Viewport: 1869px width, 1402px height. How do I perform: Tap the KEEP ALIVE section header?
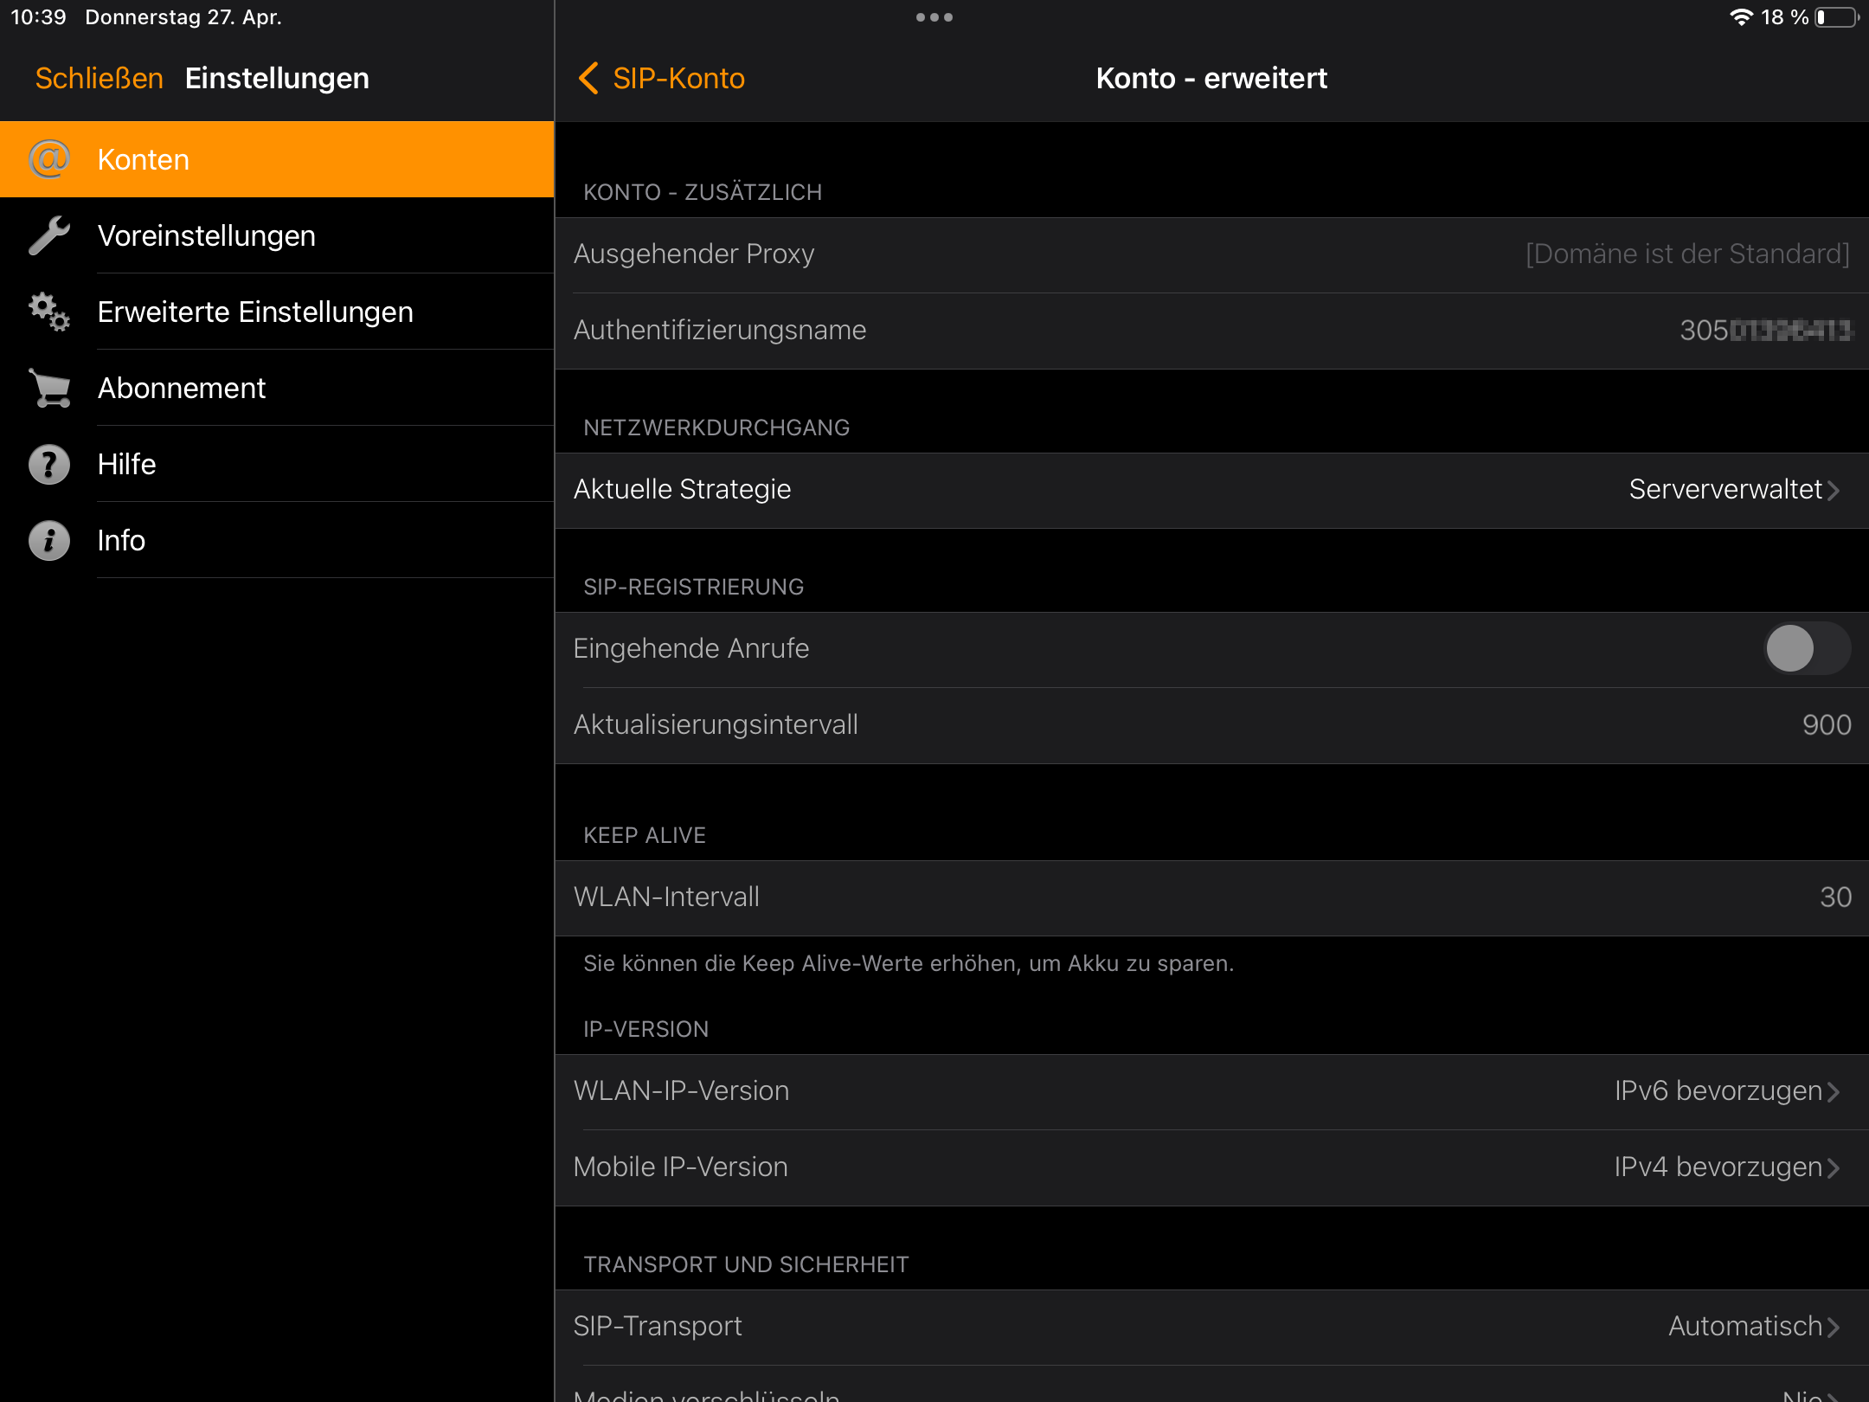[x=645, y=835]
